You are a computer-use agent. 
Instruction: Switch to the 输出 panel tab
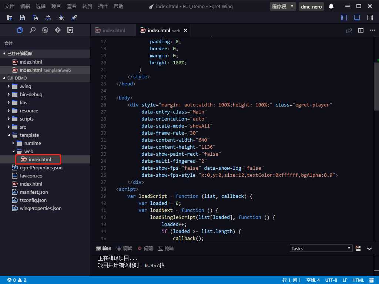pyautogui.click(x=104, y=248)
